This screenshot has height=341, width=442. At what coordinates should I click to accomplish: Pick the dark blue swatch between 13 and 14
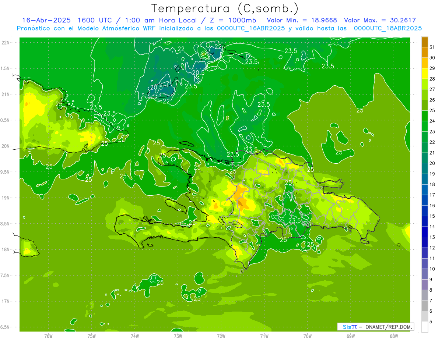coord(425,232)
